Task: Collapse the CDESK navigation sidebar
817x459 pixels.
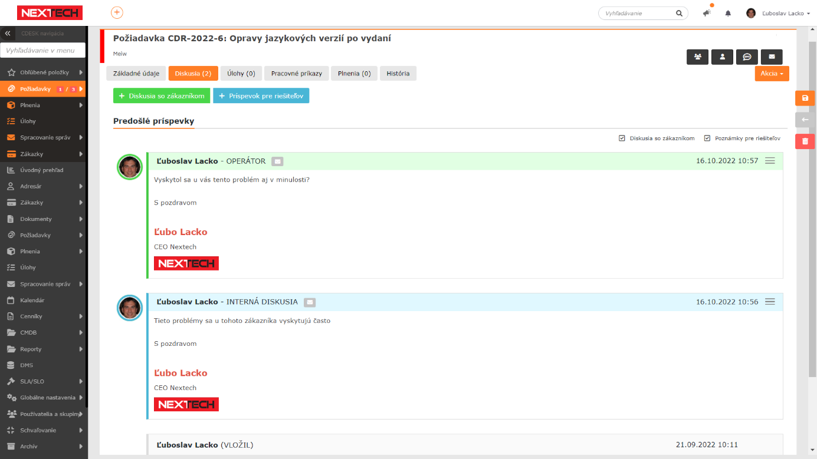Action: tap(8, 34)
